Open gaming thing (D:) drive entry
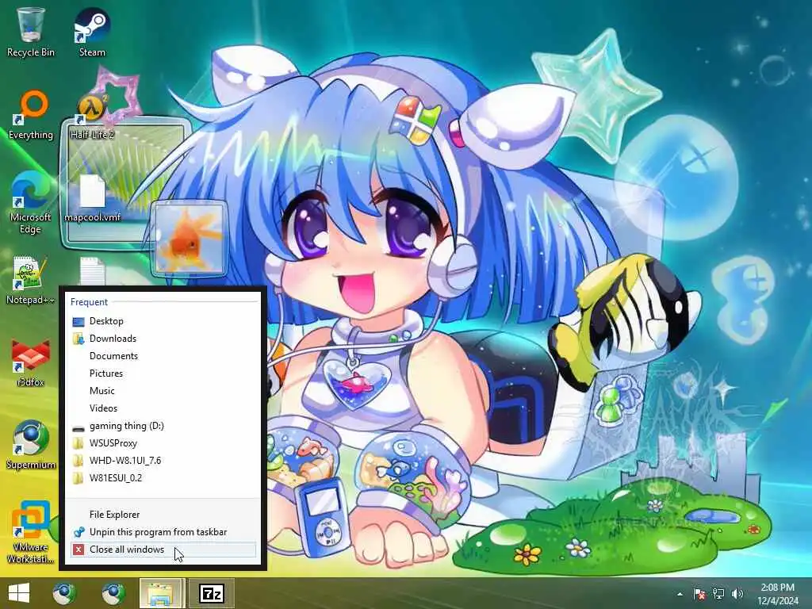Image resolution: width=812 pixels, height=609 pixels. [x=163, y=426]
